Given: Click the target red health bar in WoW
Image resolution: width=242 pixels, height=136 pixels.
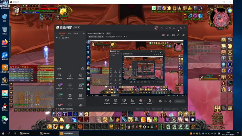Looking at the screenshot, I should pos(49,9).
